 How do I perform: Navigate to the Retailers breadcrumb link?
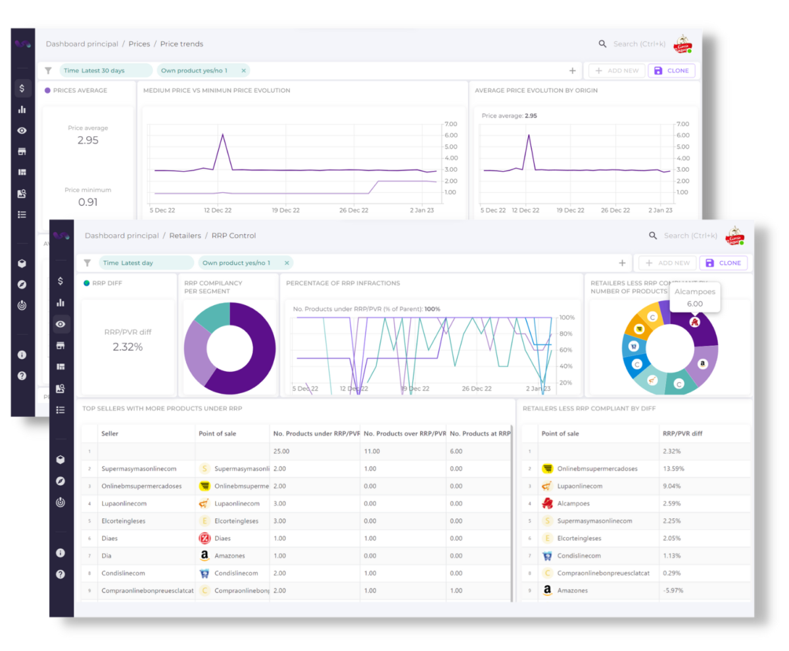pyautogui.click(x=185, y=235)
